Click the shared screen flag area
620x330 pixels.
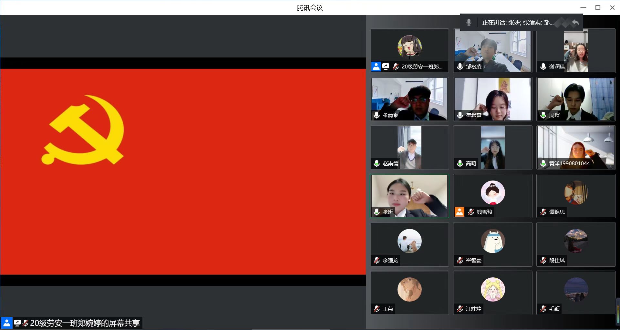pyautogui.click(x=183, y=171)
